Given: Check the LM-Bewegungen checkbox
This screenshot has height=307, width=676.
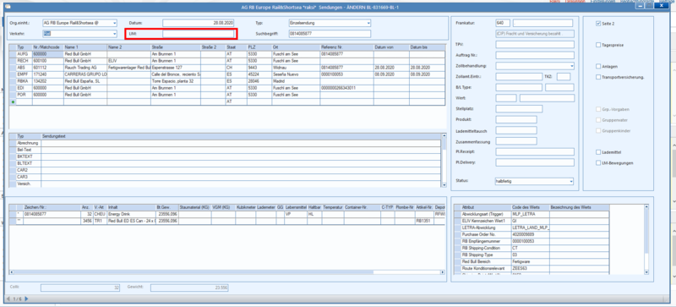Looking at the screenshot, I should 598,163.
